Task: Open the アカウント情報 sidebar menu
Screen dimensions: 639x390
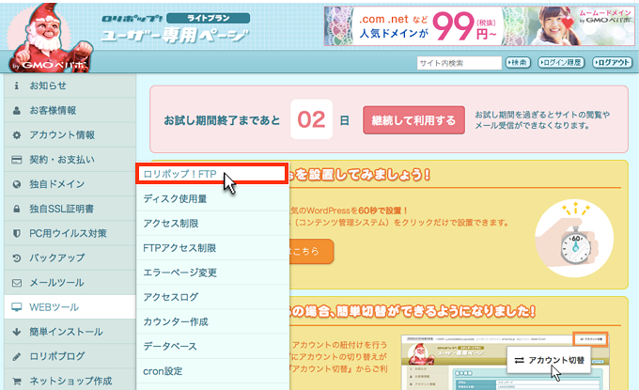Action: [x=70, y=135]
